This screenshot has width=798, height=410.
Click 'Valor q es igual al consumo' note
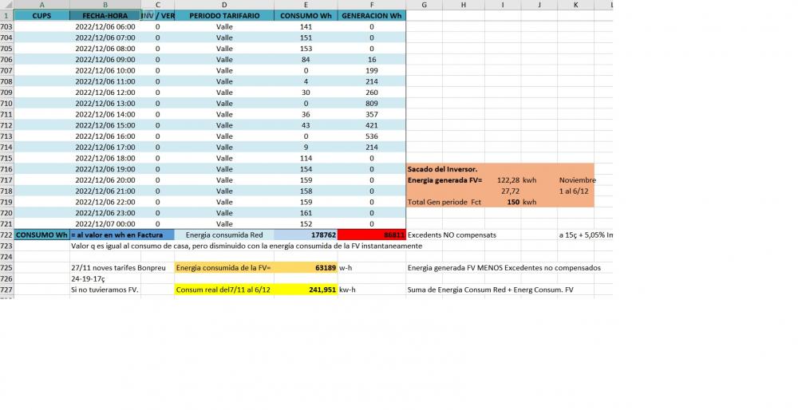(x=247, y=246)
